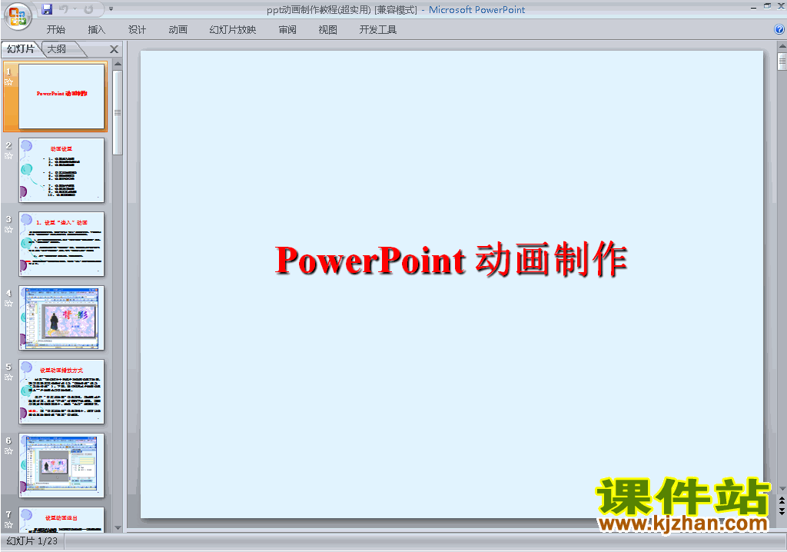Go to previous slide with double-up arrow
Viewport: 787px width, 552px height.
pos(782,501)
